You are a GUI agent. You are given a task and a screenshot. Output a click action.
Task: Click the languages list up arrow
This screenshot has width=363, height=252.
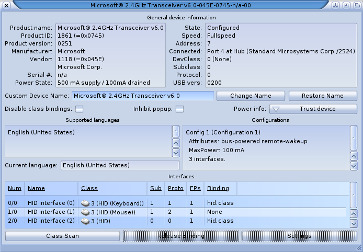click(176, 143)
